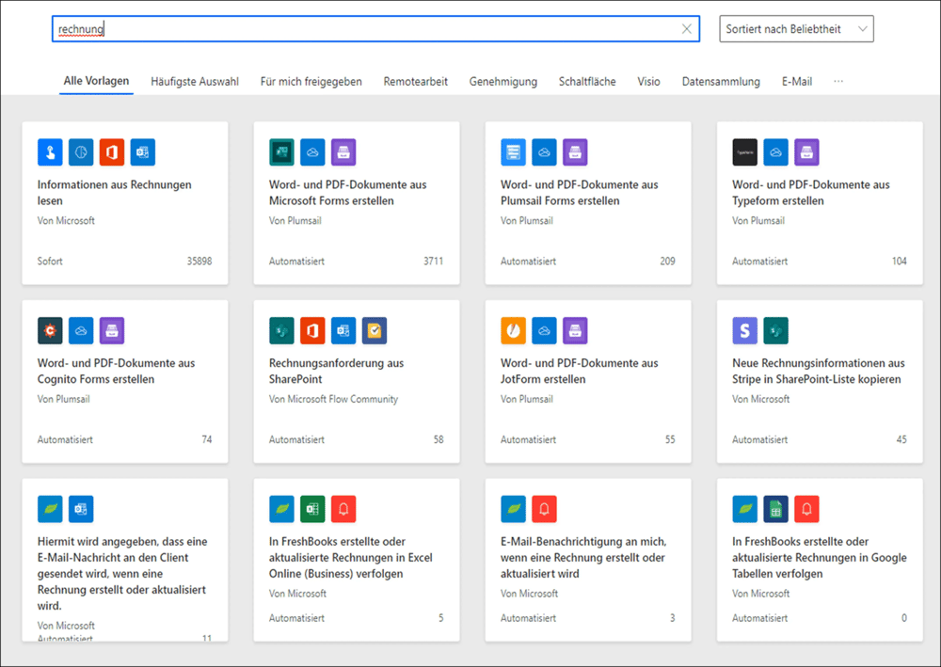Click 'Von Microsoft Flow Community' author text
The image size is (941, 667).
pos(333,399)
